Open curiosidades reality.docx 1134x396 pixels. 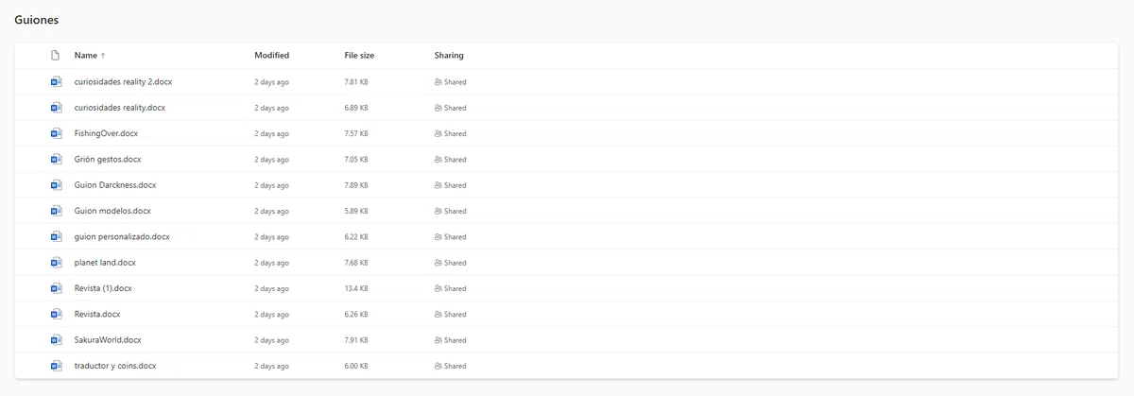click(120, 108)
